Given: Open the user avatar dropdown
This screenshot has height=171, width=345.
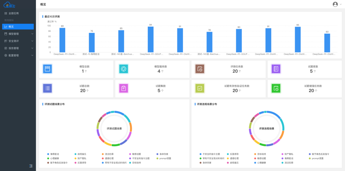Looking at the screenshot, I should click(x=337, y=4).
